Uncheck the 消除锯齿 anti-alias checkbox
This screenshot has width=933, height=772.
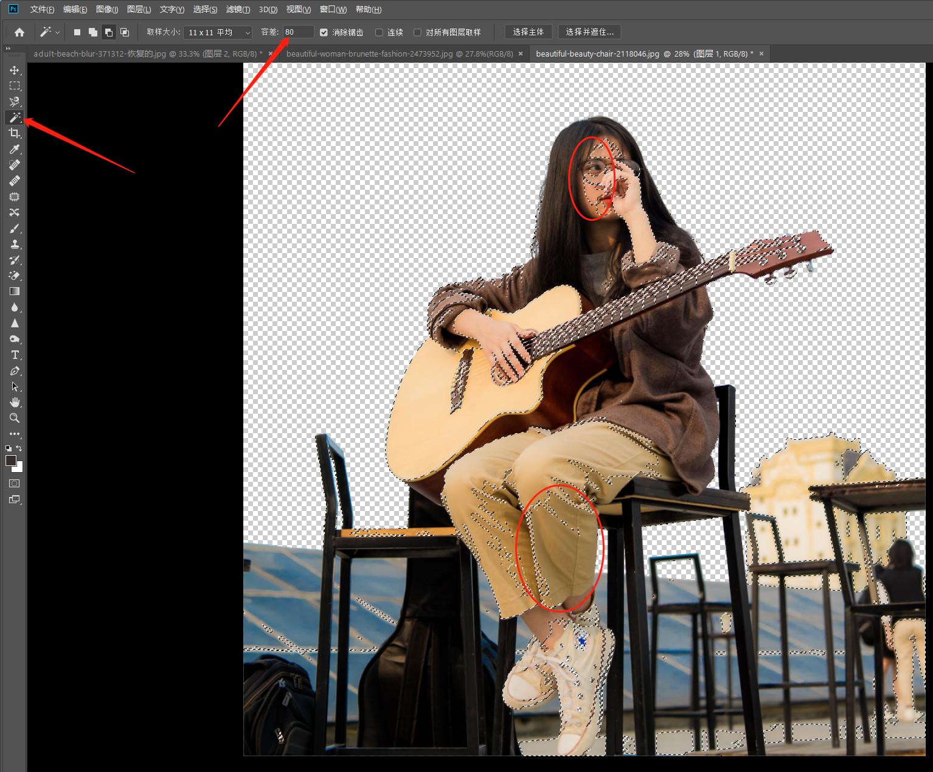(324, 32)
